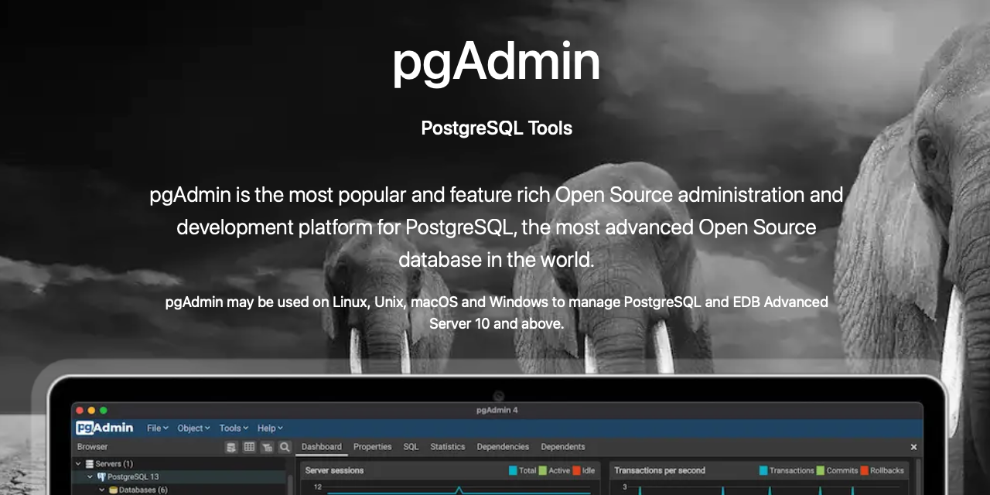Switch to the SQL tab
990x495 pixels.
(x=410, y=447)
